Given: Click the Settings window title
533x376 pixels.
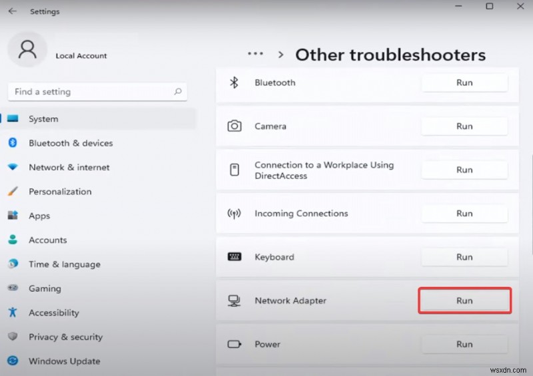Looking at the screenshot, I should point(45,11).
